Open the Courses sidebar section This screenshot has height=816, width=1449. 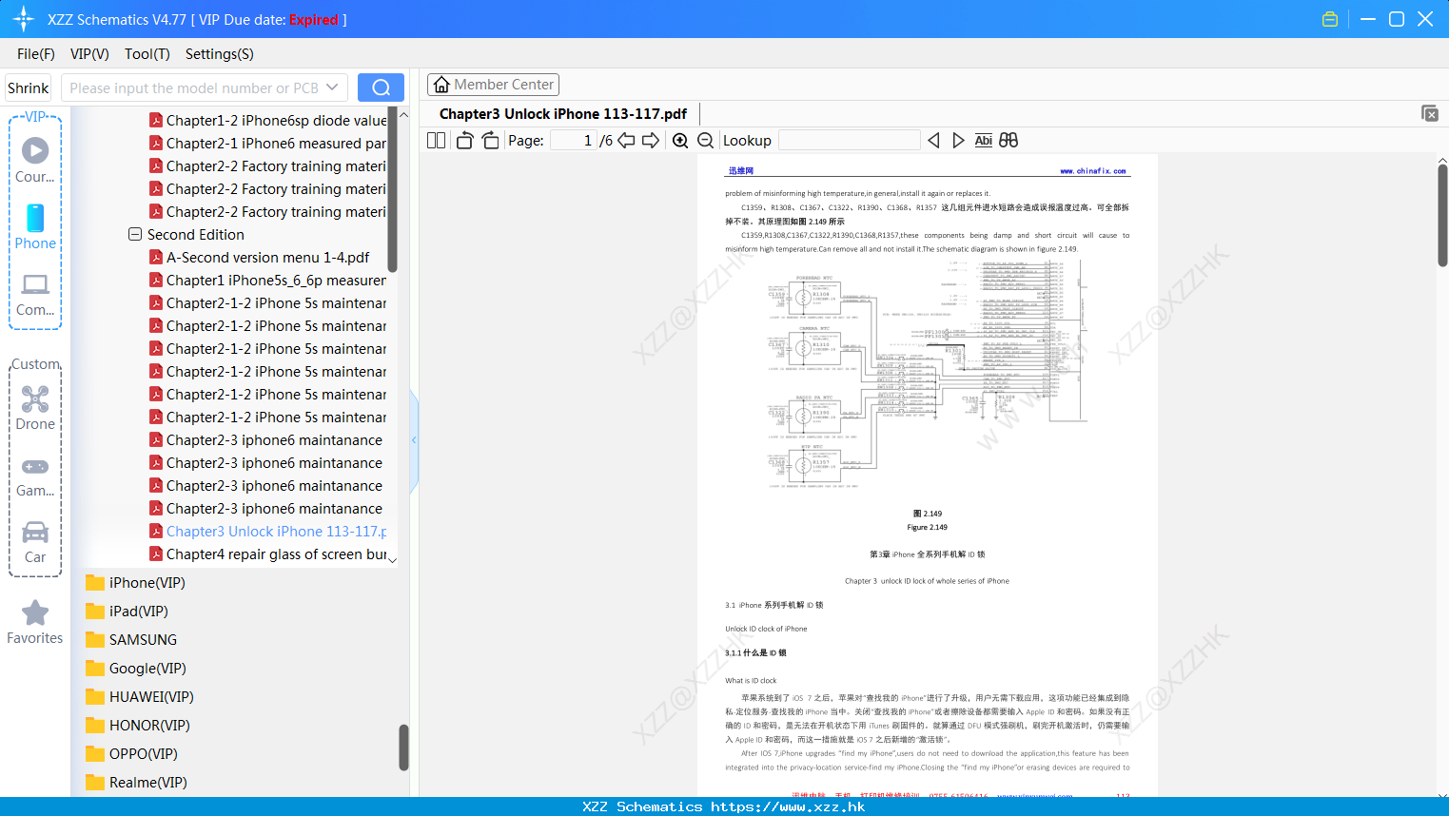tap(35, 160)
